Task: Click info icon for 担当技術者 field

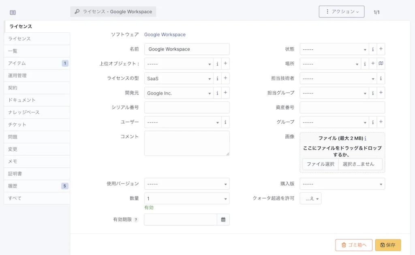Action: point(381,78)
